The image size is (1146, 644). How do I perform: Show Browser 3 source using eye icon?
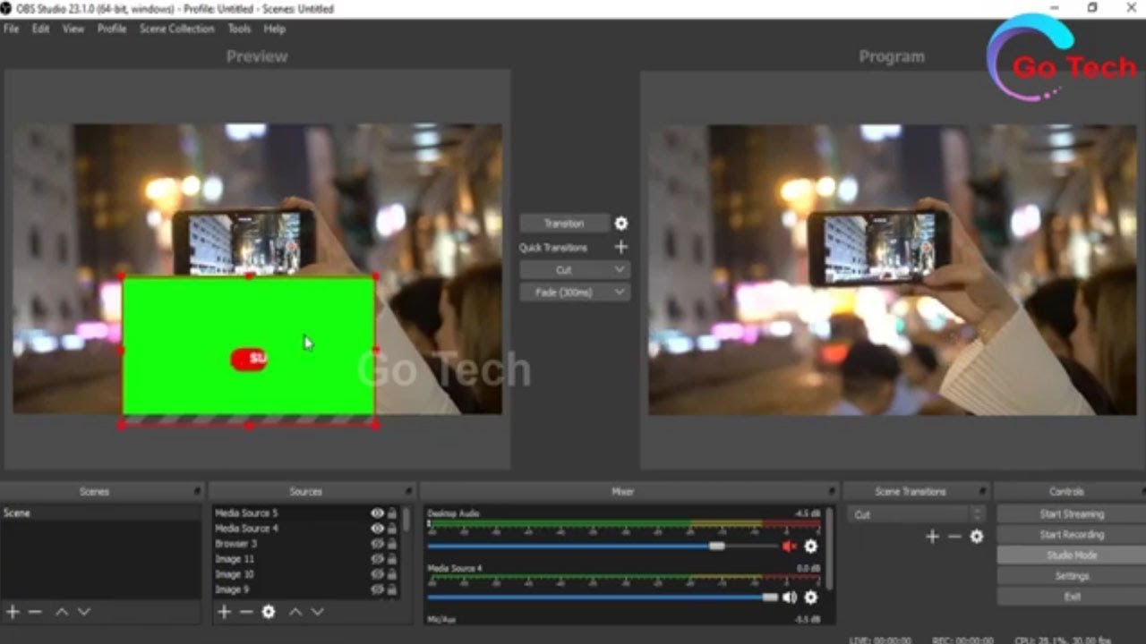coord(377,544)
